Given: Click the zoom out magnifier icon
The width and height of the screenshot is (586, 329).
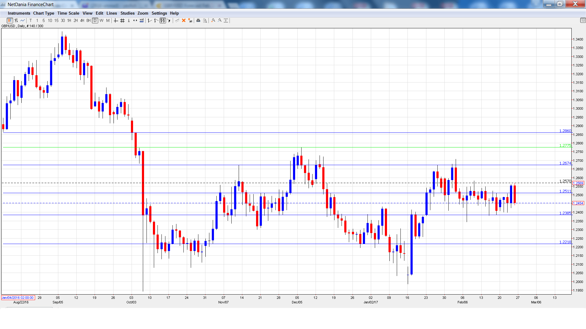Looking at the screenshot, I should click(220, 21).
